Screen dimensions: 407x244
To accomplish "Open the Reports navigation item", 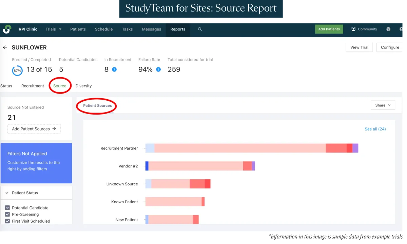I will tap(178, 29).
